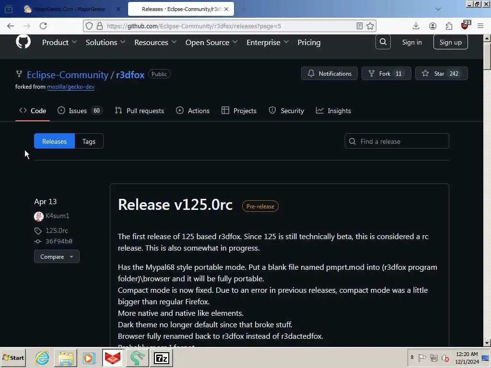Click the dragon taskbar icon

coord(137,357)
